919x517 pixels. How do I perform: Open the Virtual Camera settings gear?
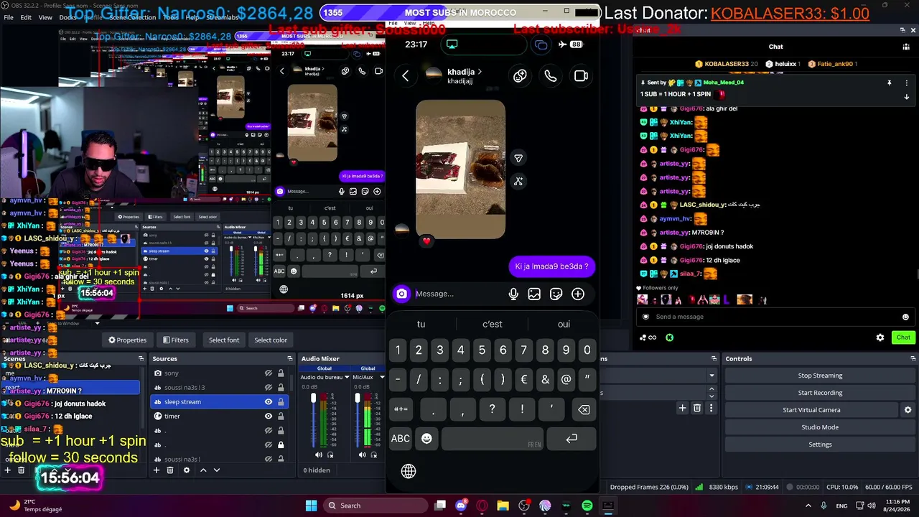(908, 410)
